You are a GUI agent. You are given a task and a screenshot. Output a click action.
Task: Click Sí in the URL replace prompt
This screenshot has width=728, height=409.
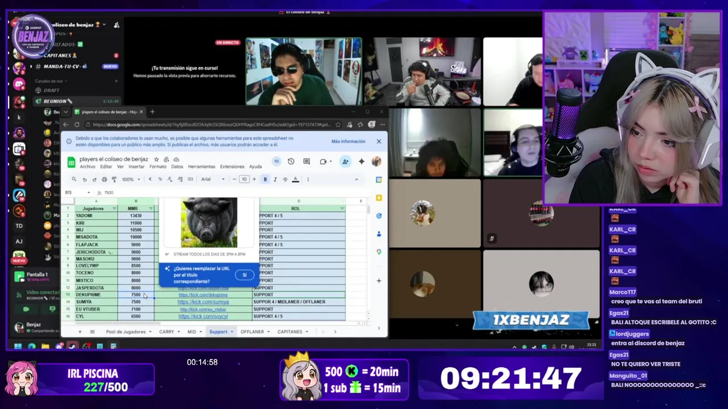tap(245, 275)
